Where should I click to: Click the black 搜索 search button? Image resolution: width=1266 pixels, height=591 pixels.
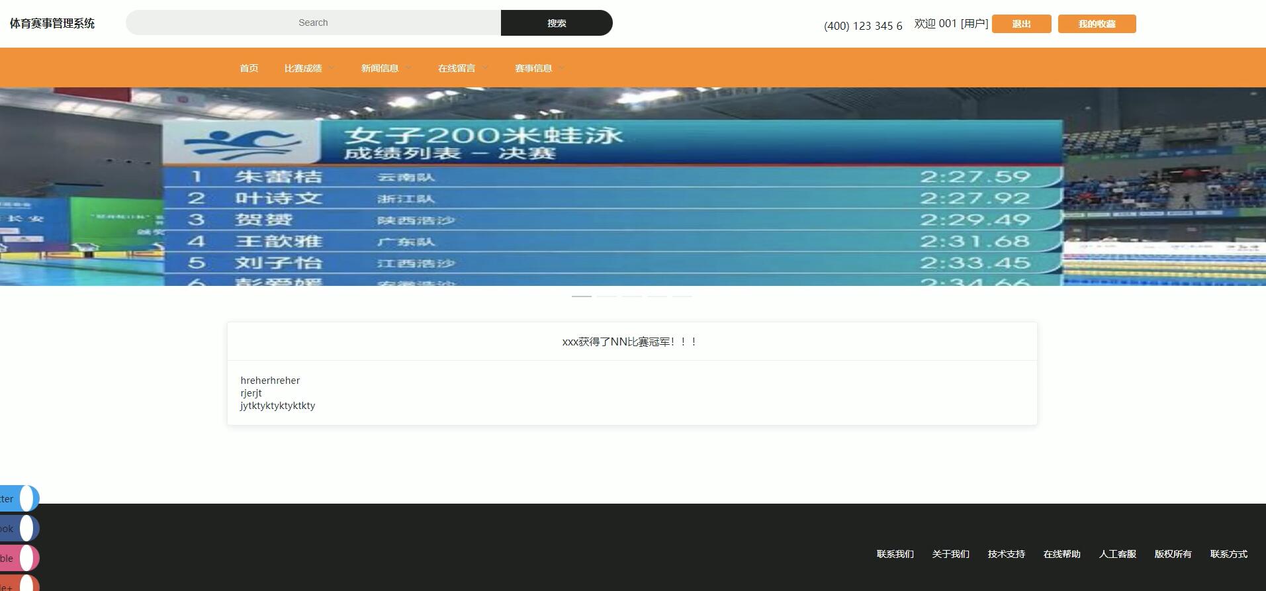[557, 23]
